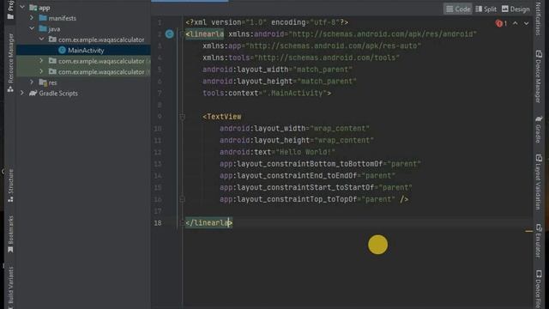Click the tools:context ".MainActivity" value
The image size is (549, 309).
point(295,94)
